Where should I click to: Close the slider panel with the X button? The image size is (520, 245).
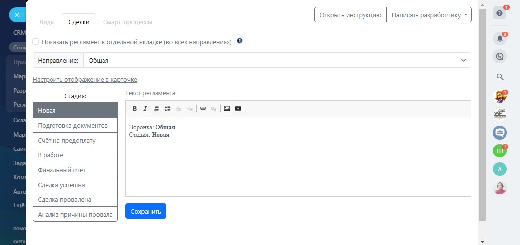[17, 14]
